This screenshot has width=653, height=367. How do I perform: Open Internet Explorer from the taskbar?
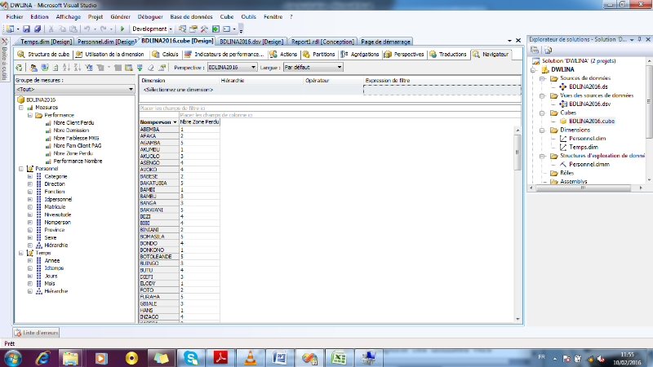[x=42, y=358]
